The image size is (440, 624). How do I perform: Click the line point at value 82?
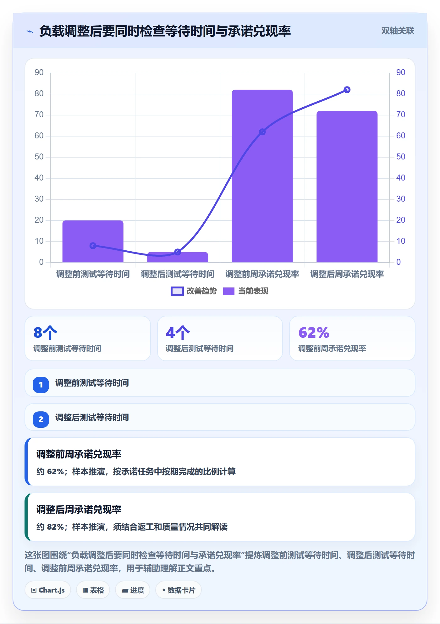(347, 90)
